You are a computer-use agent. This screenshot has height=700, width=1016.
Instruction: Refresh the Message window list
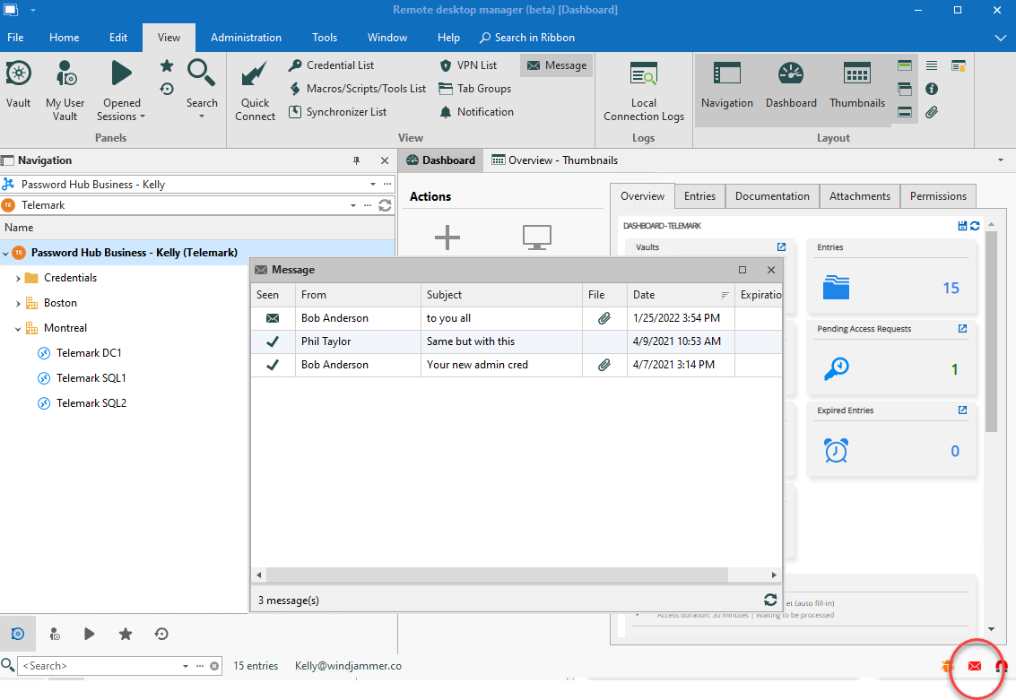coord(769,600)
